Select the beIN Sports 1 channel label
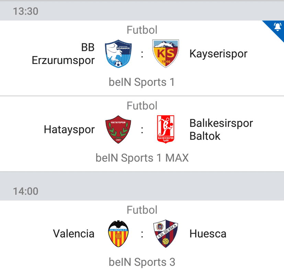 142,82
